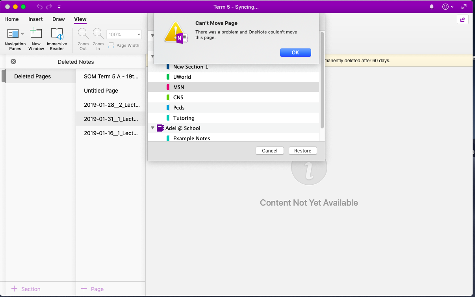Open the notifications bell
The image size is (475, 297).
pyautogui.click(x=432, y=7)
